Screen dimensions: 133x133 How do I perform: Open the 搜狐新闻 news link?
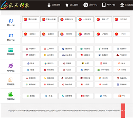(49, 78)
